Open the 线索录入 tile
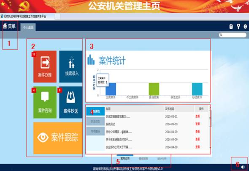The image size is (249, 171). click(71, 66)
